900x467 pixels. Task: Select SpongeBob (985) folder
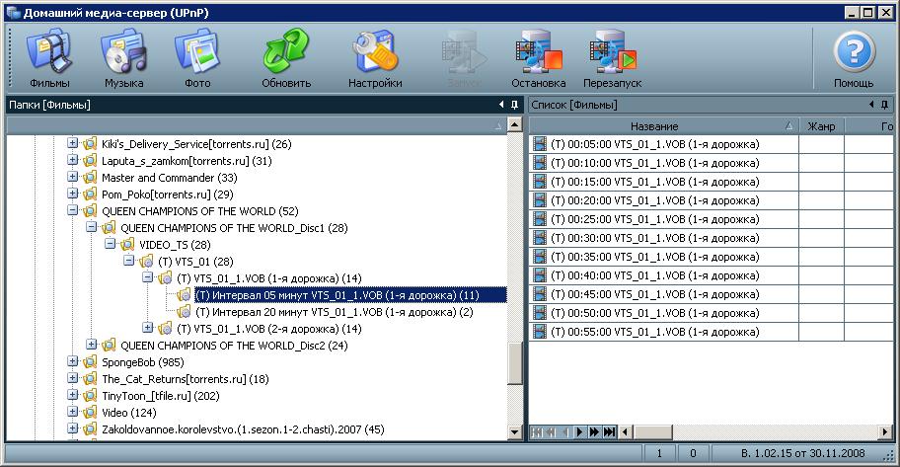143,362
